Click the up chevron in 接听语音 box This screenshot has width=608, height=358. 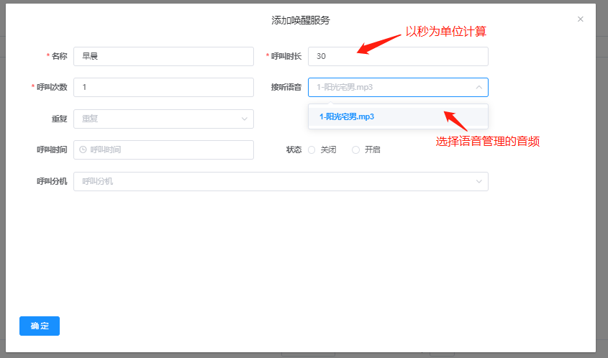pyautogui.click(x=478, y=87)
